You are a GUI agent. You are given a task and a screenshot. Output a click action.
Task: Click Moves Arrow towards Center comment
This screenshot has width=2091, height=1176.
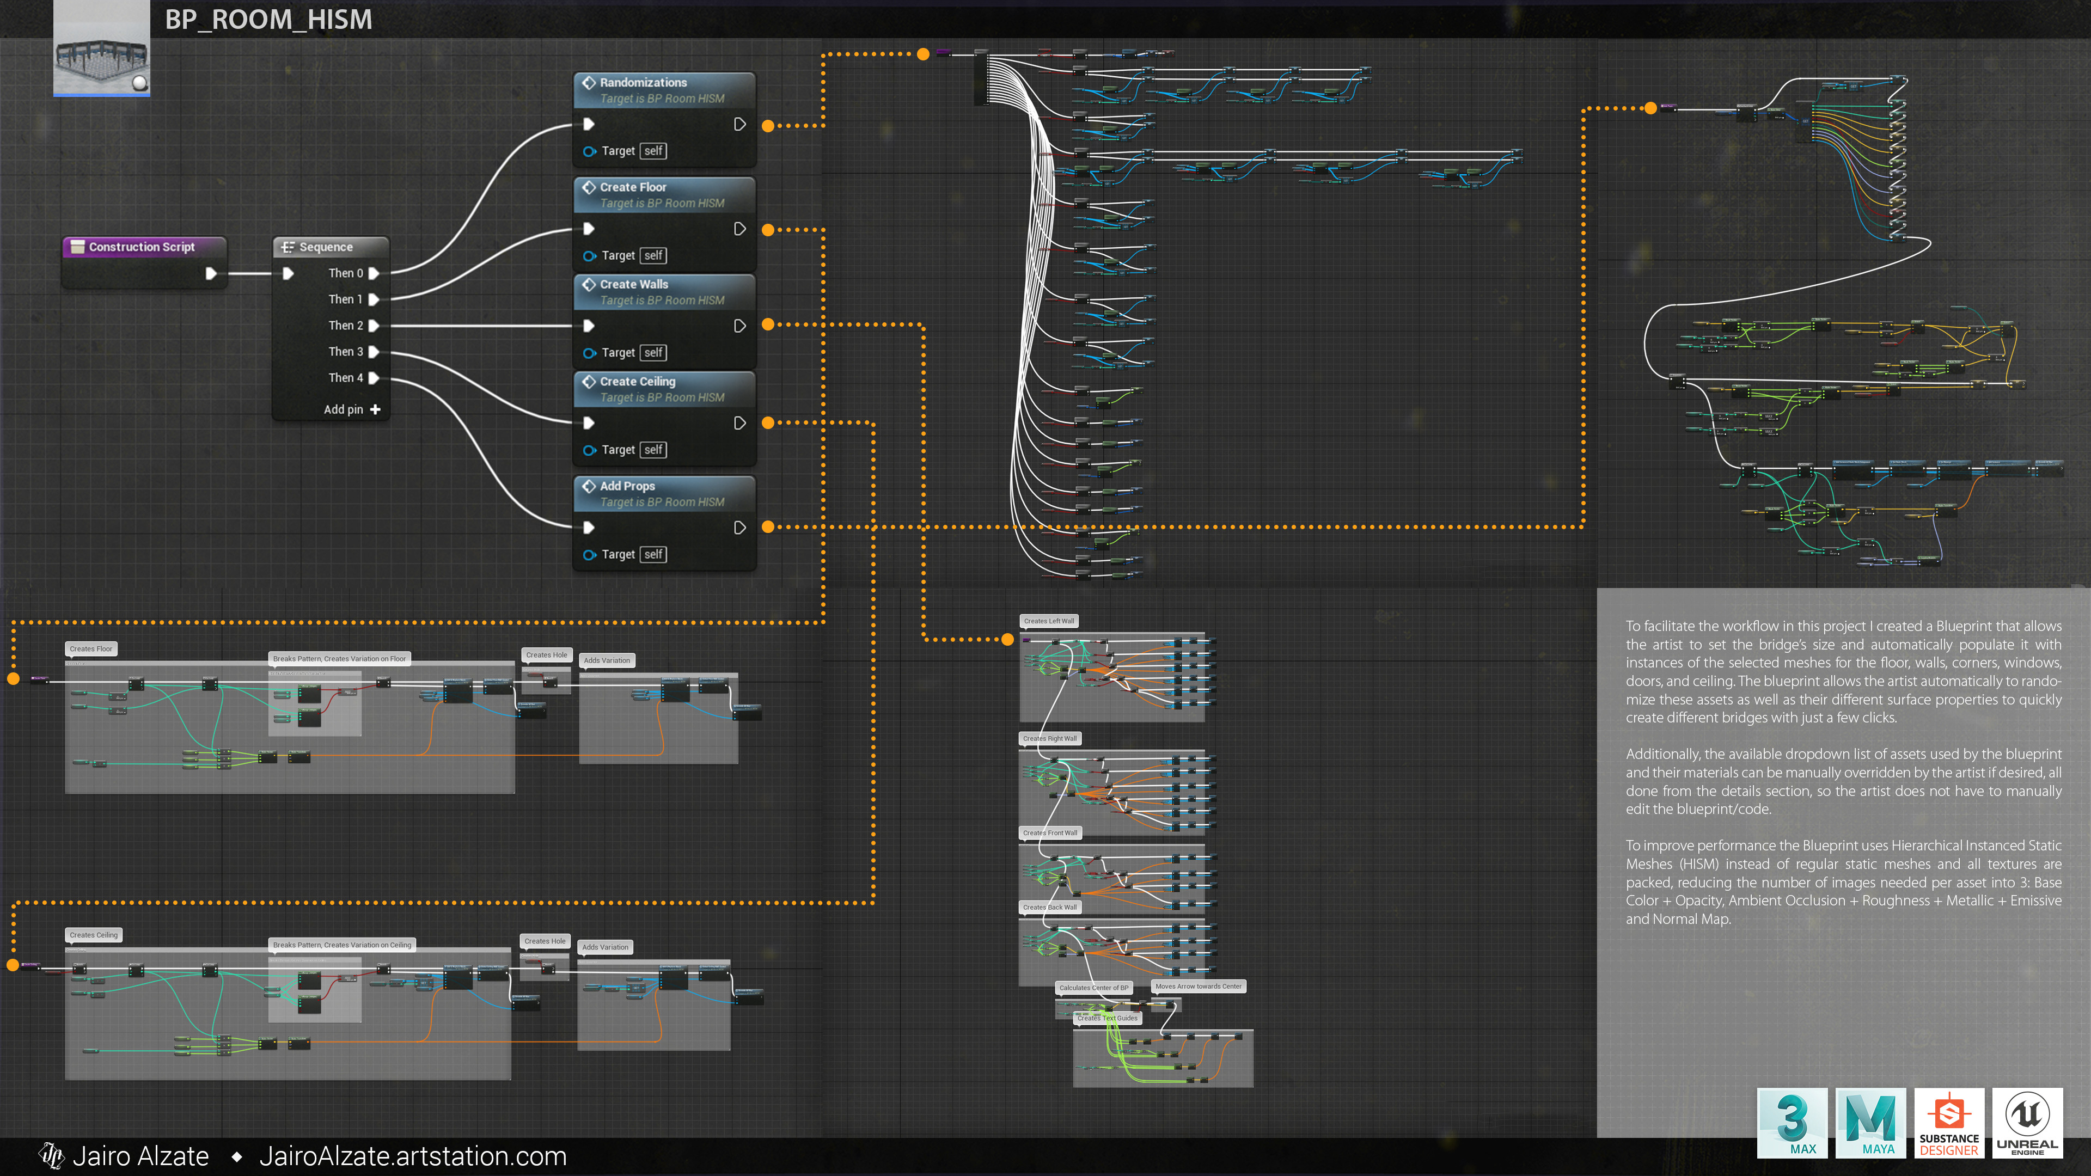tap(1198, 986)
